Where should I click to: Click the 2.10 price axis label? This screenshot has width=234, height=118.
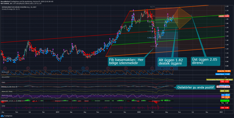click(x=227, y=10)
